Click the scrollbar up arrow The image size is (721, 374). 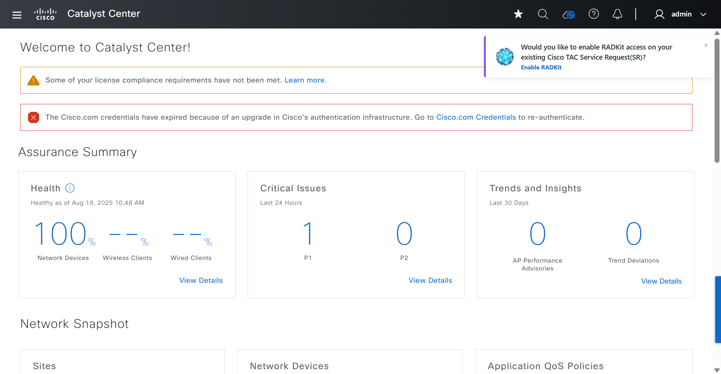(717, 33)
